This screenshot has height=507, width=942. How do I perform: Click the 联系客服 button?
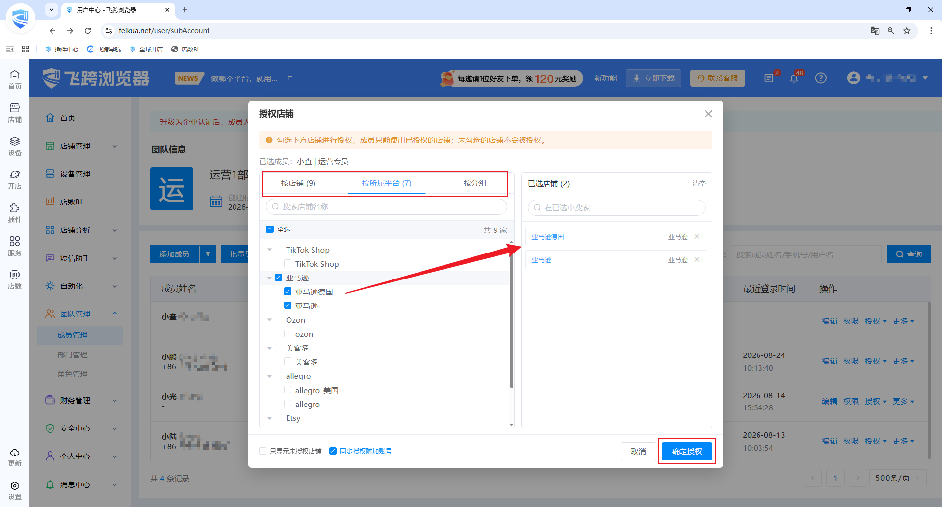click(x=718, y=78)
